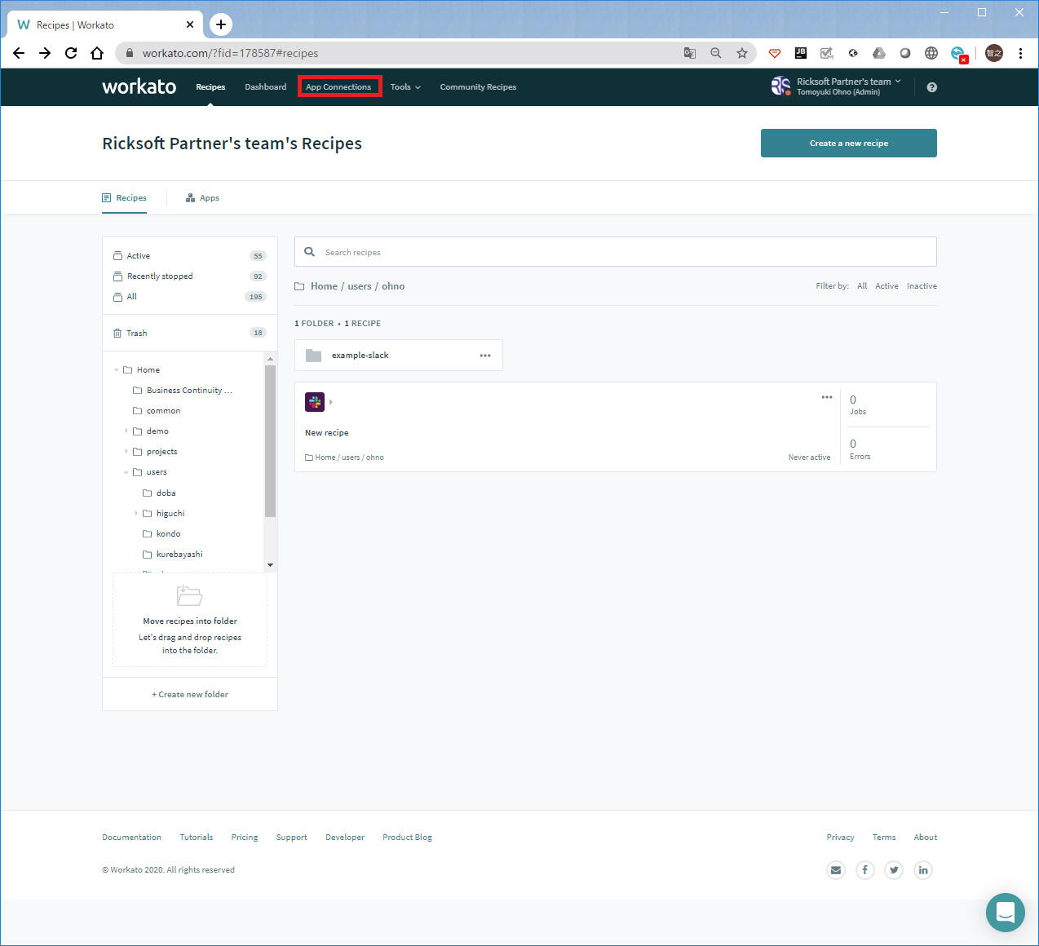Open a new browser tab
The width and height of the screenshot is (1039, 946).
tap(221, 24)
